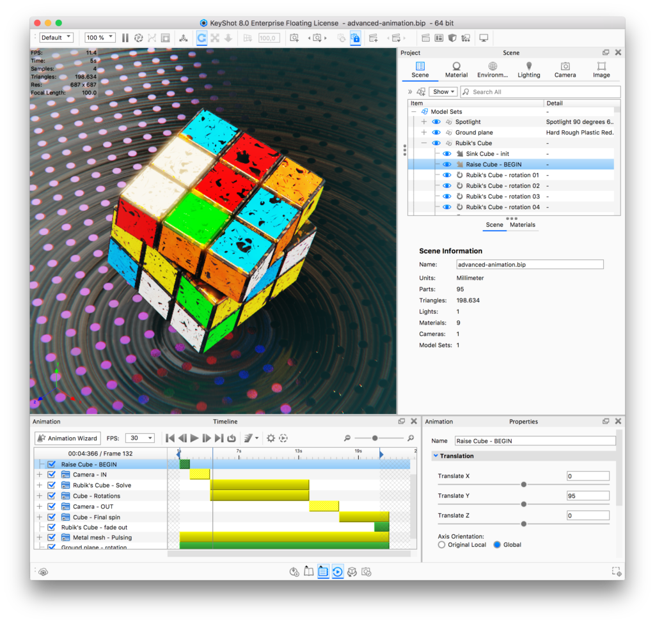Toggle the Animation timeline button in bottom bar
Screen dimensions: 655x623
coord(337,572)
